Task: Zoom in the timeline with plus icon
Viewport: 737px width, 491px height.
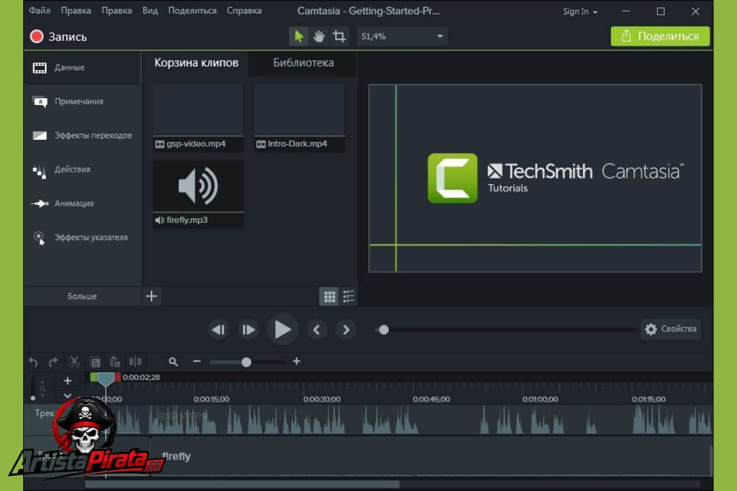Action: click(x=297, y=361)
